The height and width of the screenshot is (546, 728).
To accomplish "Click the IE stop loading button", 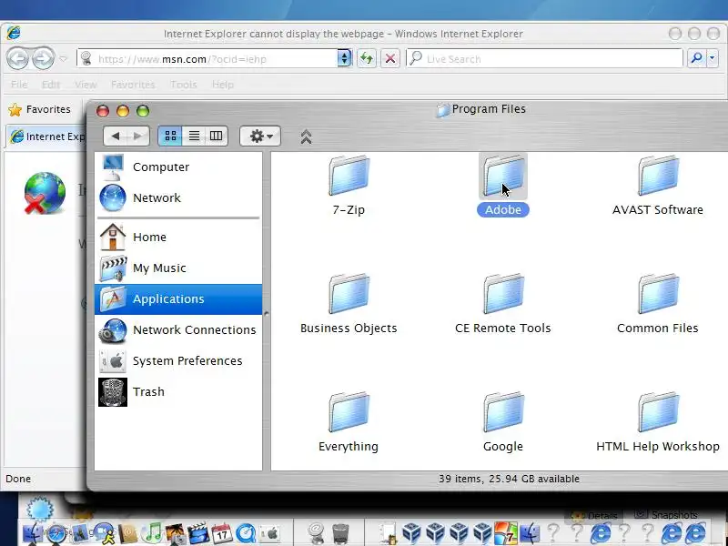I will click(390, 58).
